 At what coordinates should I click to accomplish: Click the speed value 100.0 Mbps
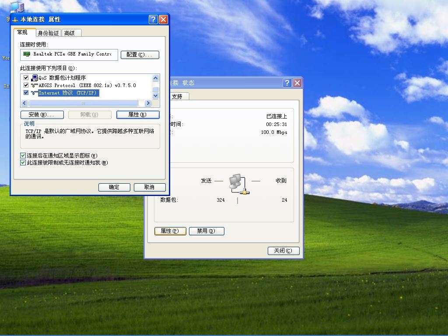[x=274, y=132]
